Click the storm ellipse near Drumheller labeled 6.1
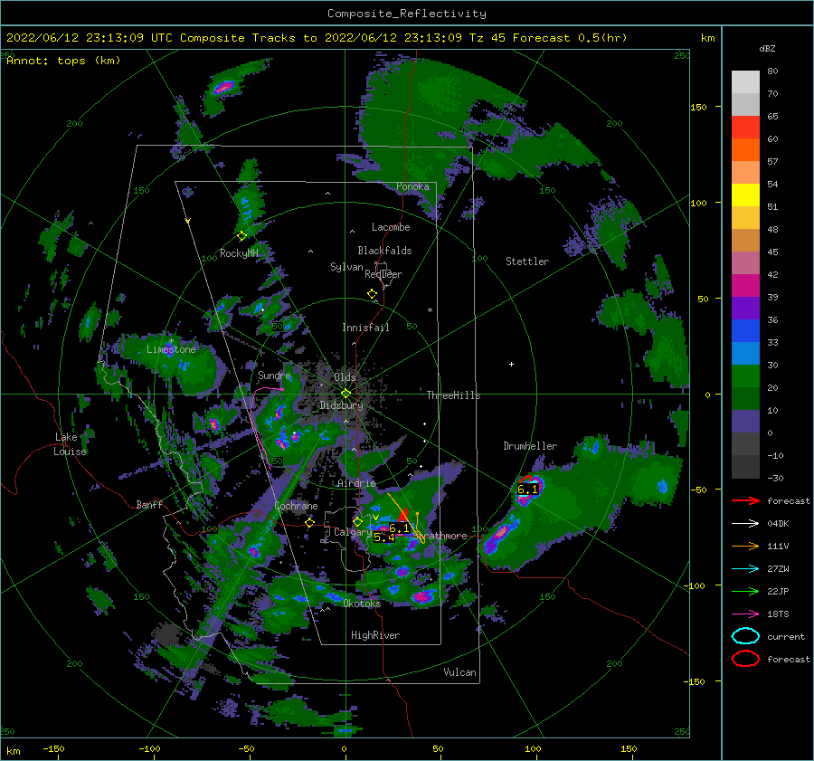 point(528,489)
